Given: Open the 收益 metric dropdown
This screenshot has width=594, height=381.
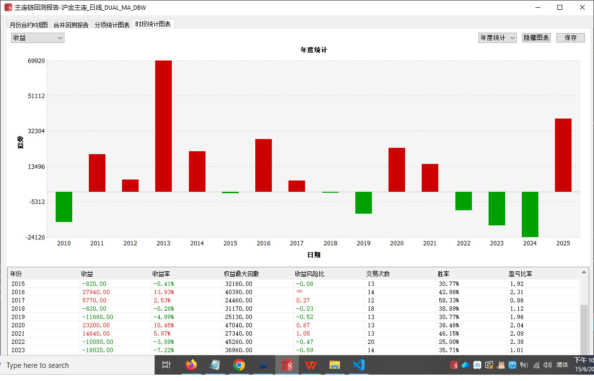Looking at the screenshot, I should click(x=38, y=38).
